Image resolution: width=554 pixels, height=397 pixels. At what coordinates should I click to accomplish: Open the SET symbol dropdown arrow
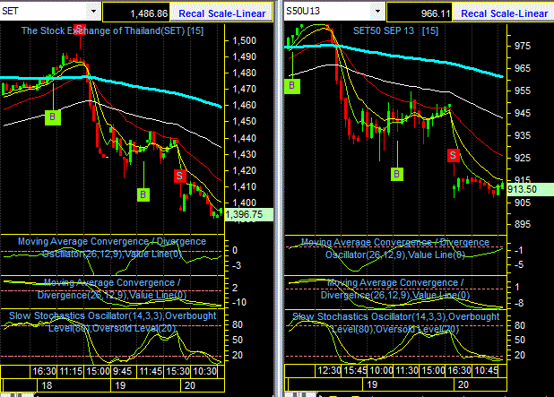coord(93,12)
